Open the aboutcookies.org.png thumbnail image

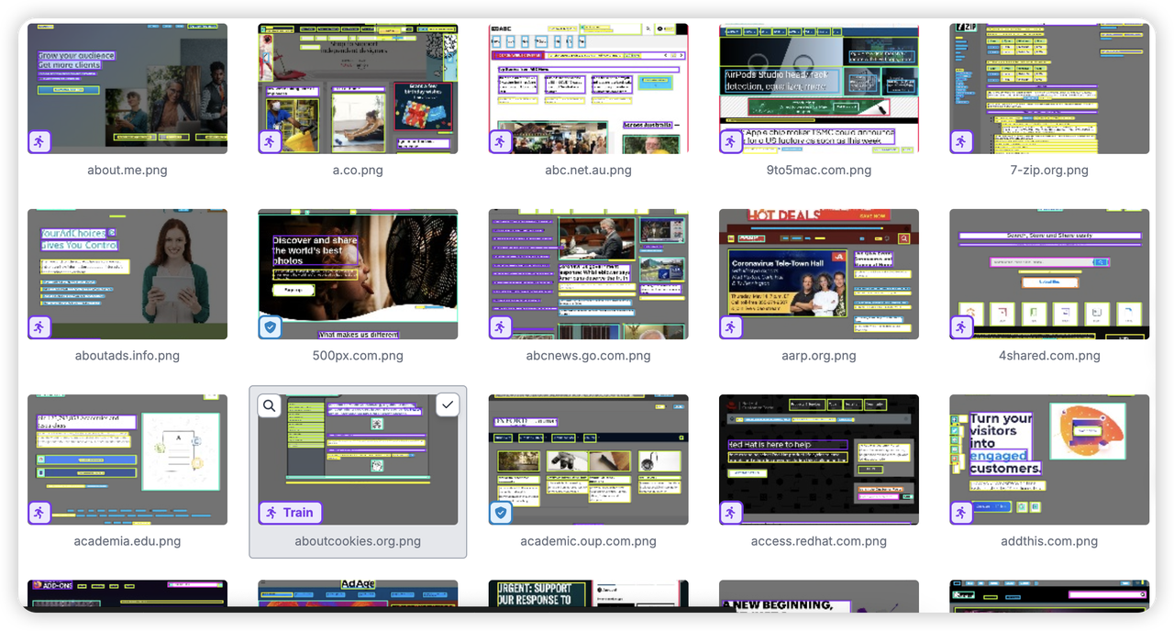point(358,459)
